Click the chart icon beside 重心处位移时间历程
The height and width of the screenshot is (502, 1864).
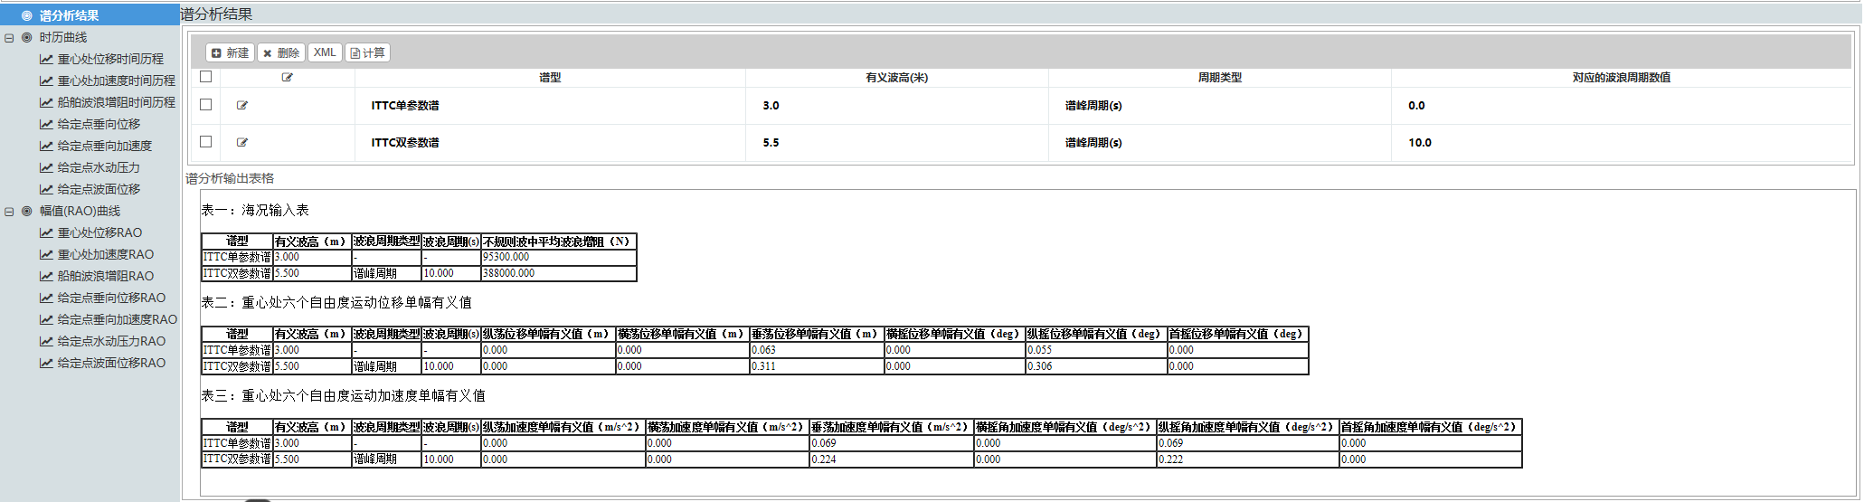click(x=46, y=60)
